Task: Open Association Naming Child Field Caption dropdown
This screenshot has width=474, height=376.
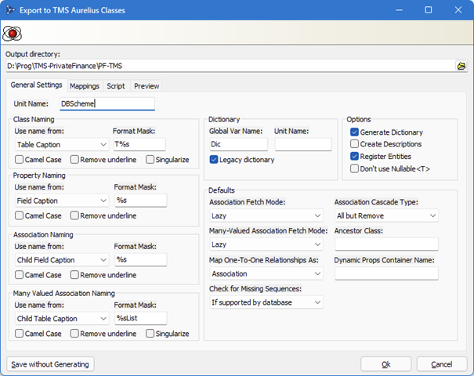Action: coord(62,260)
